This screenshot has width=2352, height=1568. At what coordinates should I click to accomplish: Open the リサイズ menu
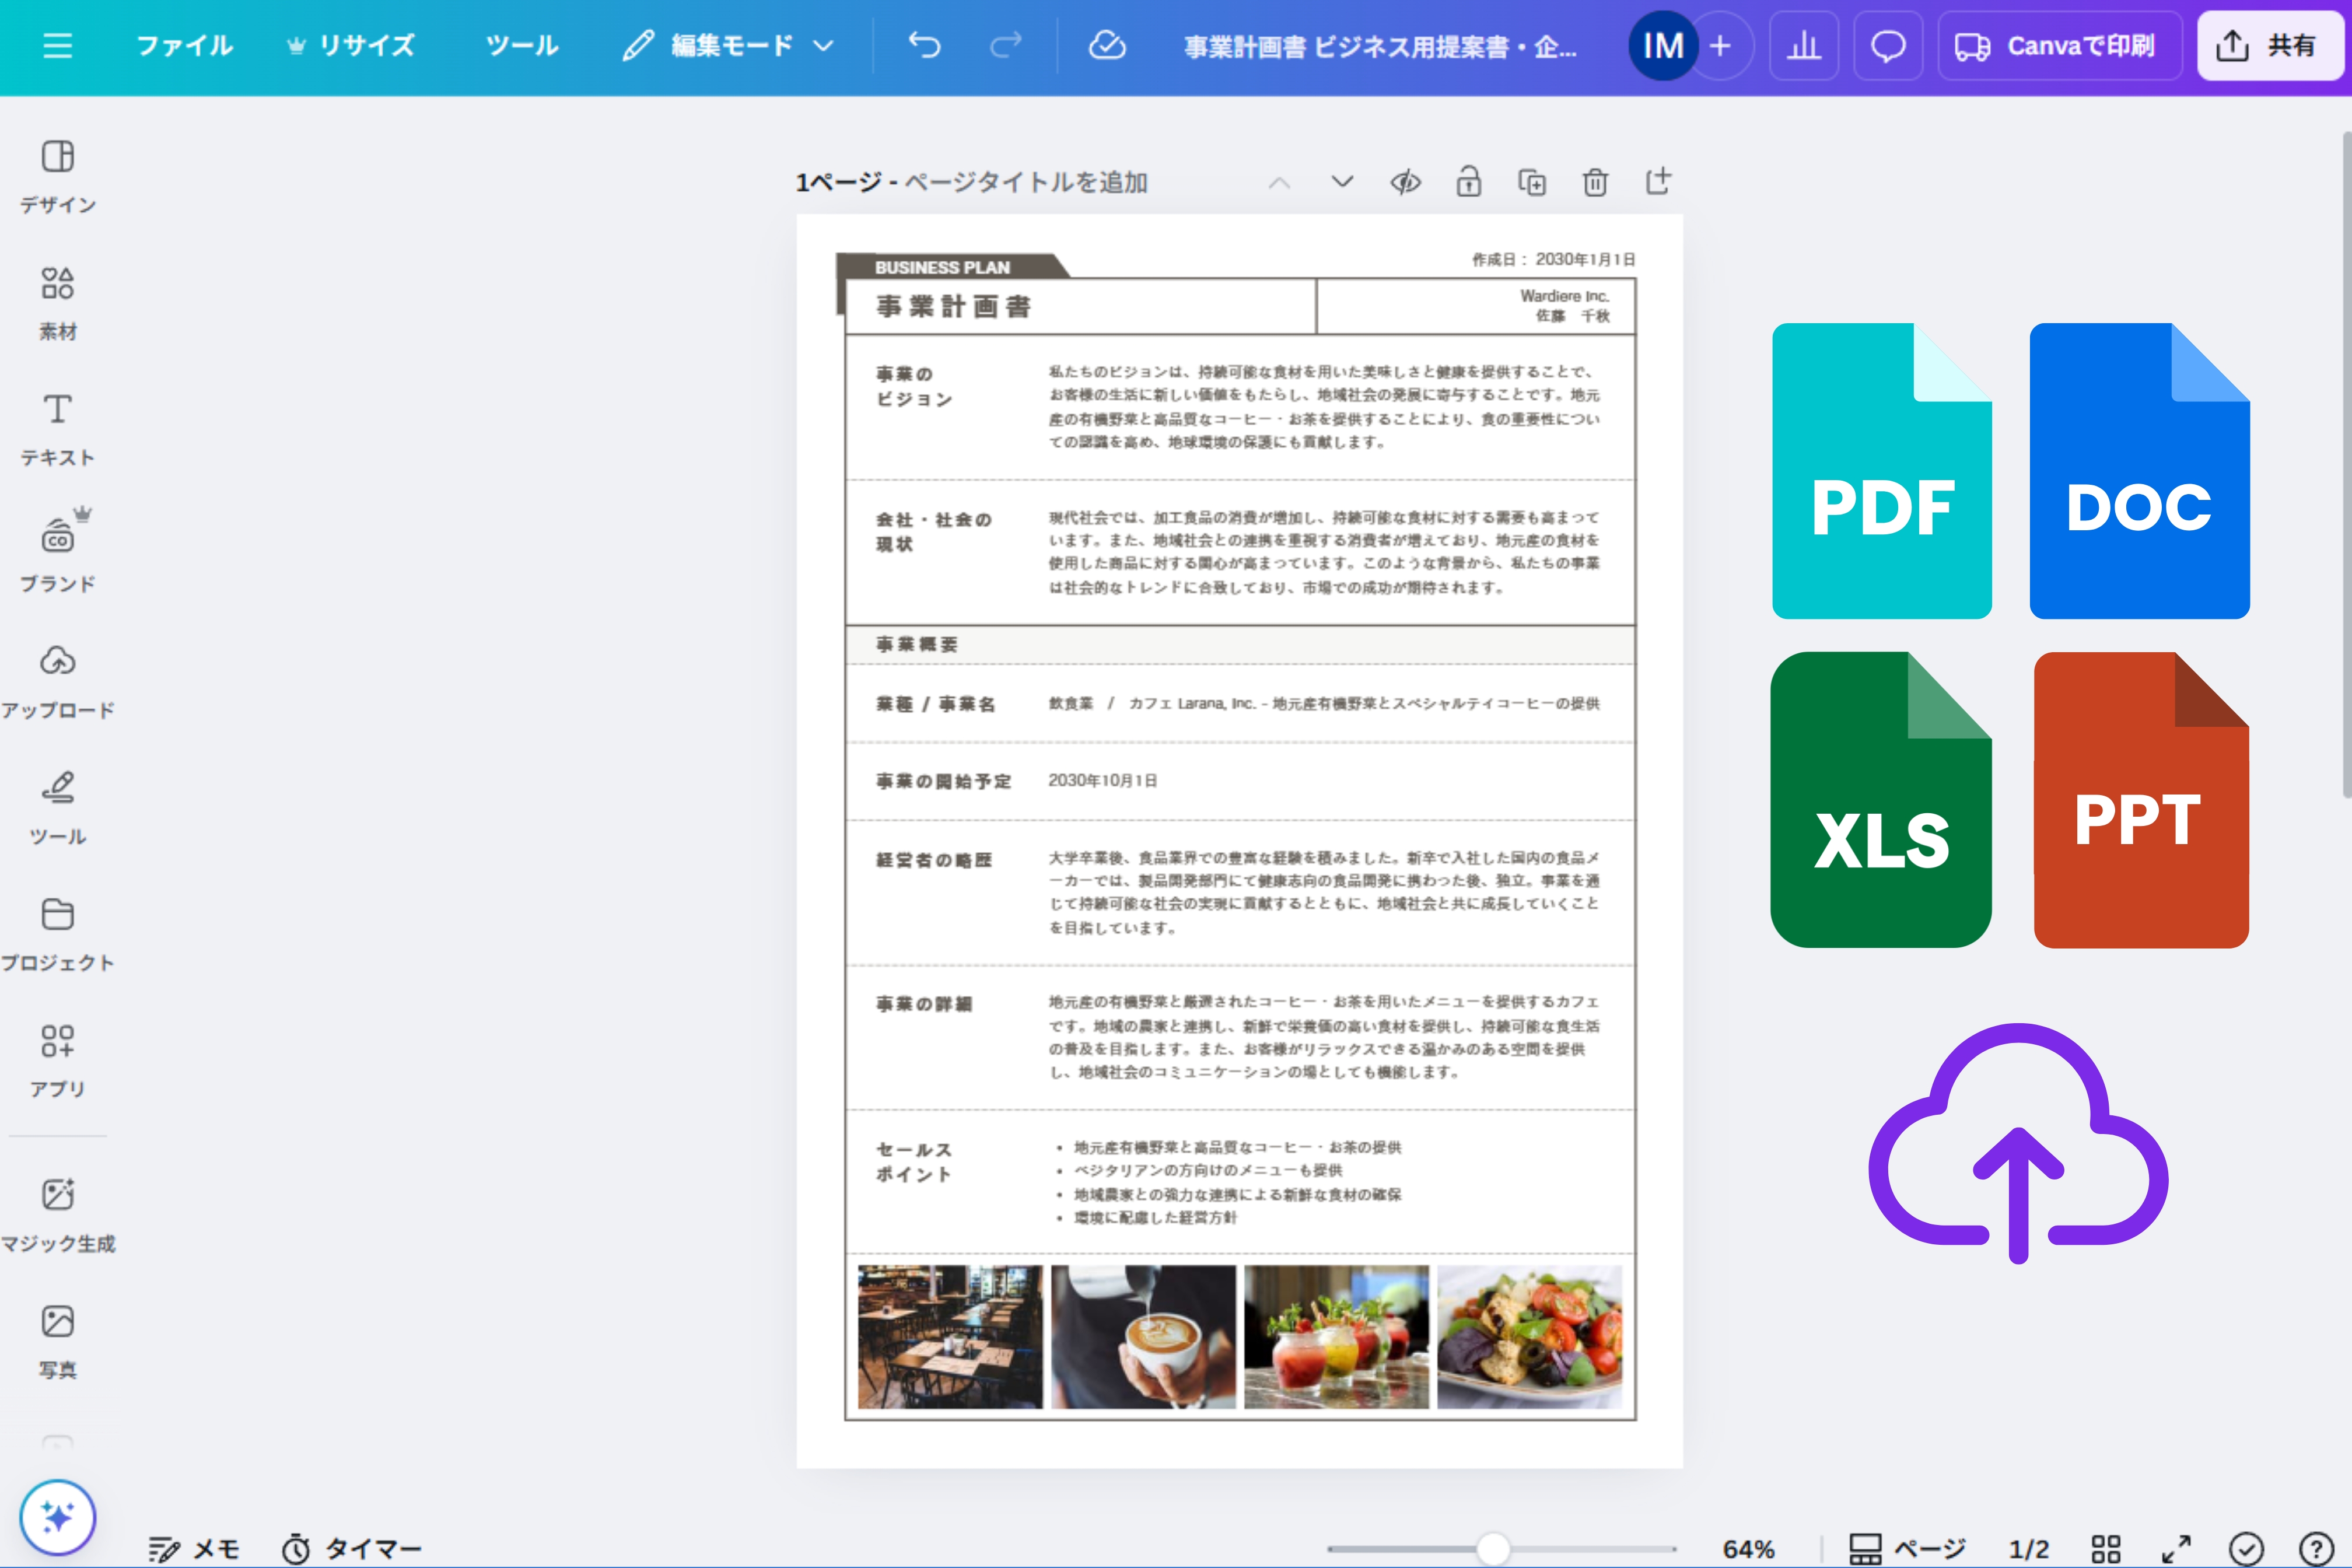click(x=352, y=46)
